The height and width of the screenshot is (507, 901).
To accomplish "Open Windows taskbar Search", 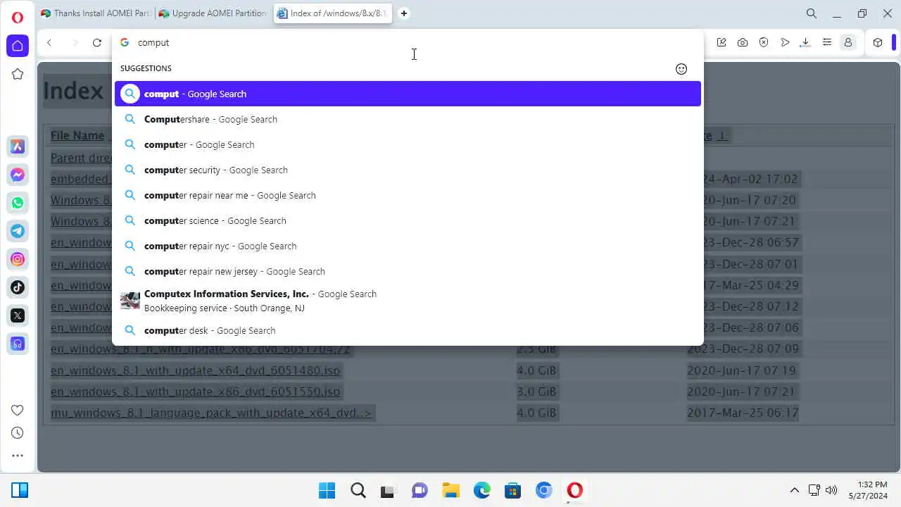I will [x=358, y=490].
